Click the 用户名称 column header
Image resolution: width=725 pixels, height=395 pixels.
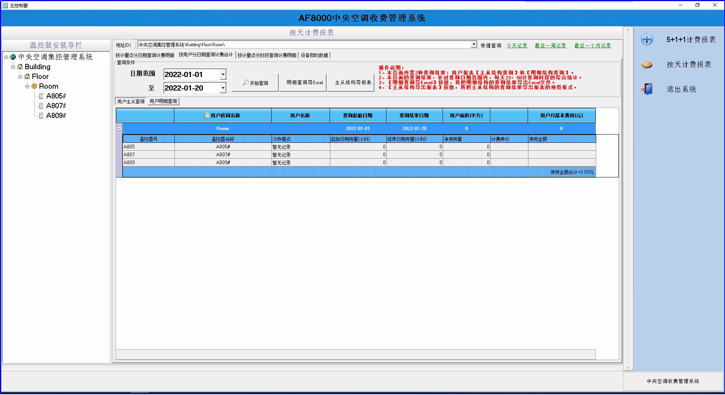(x=300, y=115)
